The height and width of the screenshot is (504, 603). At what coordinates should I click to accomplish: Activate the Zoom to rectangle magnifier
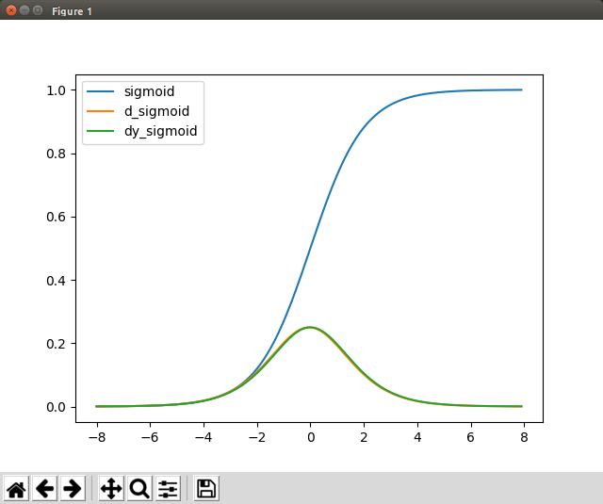[139, 489]
